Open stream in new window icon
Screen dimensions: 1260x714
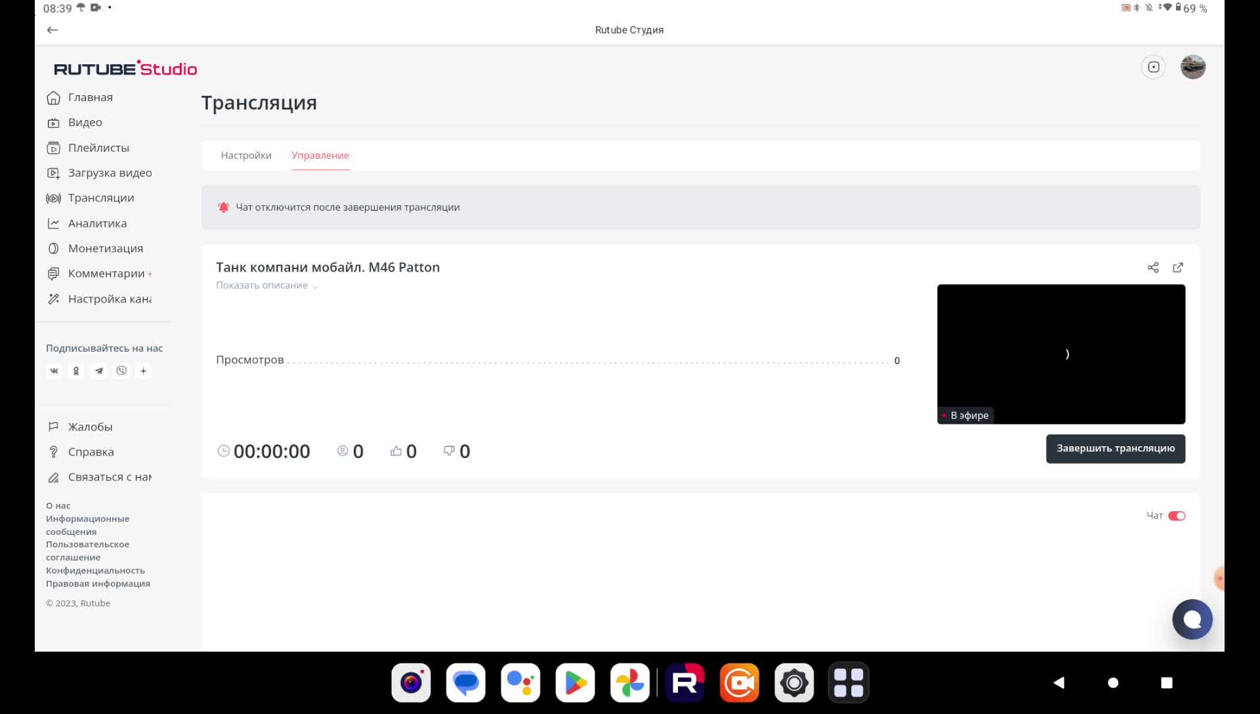point(1178,268)
